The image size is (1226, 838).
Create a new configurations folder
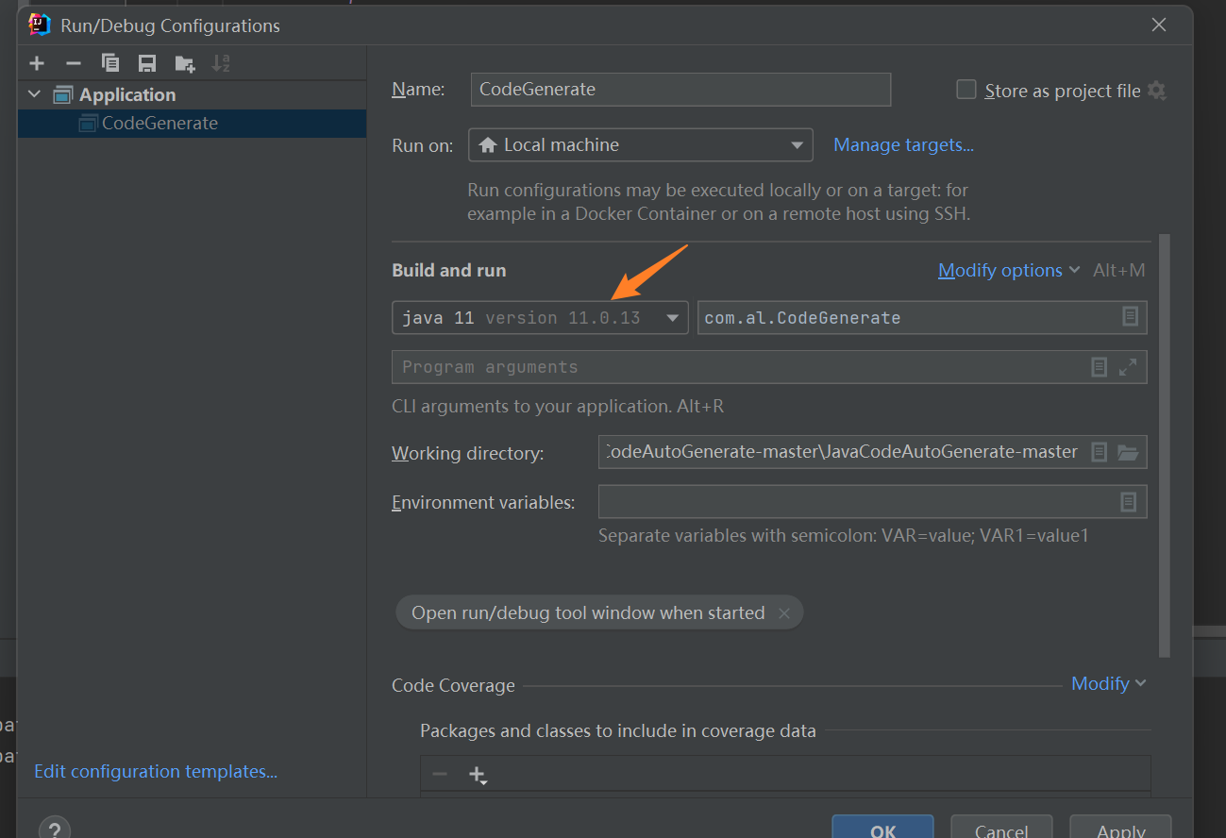point(183,63)
